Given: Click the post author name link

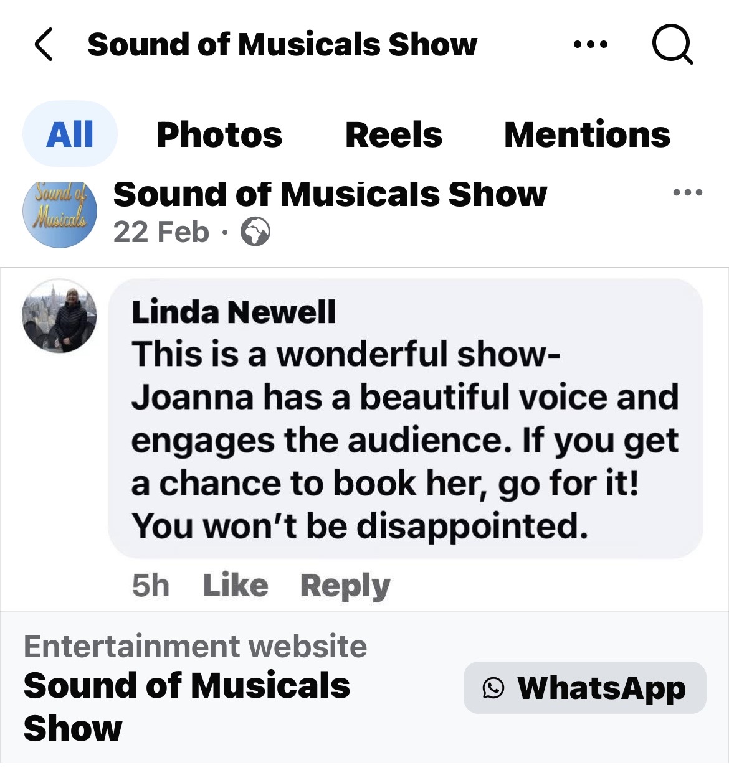Looking at the screenshot, I should 330,194.
